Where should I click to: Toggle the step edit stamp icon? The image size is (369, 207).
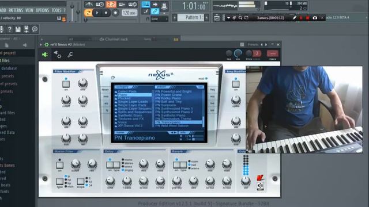tap(164, 6)
